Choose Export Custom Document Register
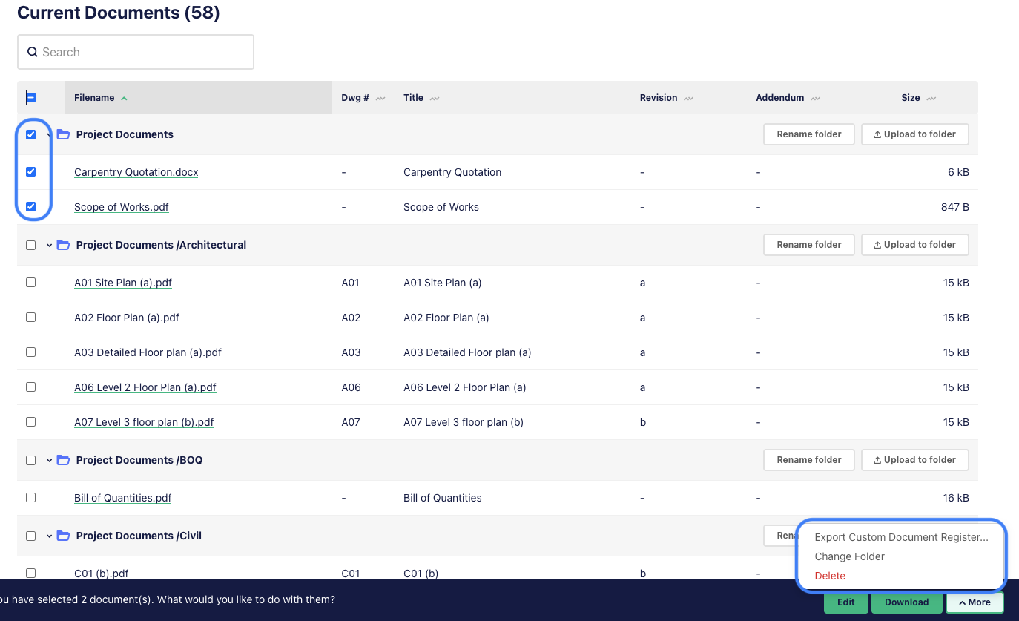 [x=901, y=537]
